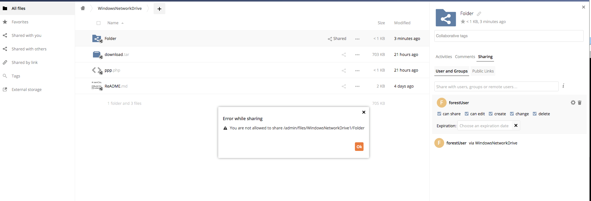Delete the forestUser share with trash icon
The height and width of the screenshot is (201, 591).
[x=580, y=103]
